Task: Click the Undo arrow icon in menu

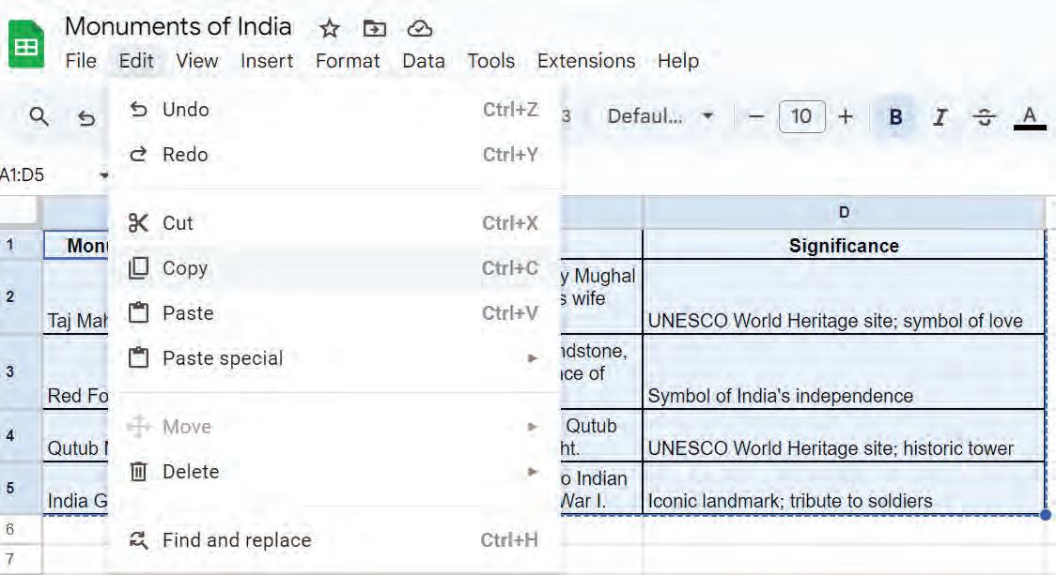Action: click(x=138, y=109)
